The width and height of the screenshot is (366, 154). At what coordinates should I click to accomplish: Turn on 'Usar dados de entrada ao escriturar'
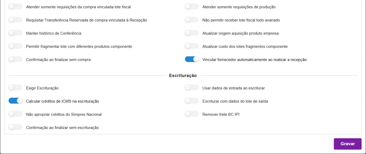(192, 88)
